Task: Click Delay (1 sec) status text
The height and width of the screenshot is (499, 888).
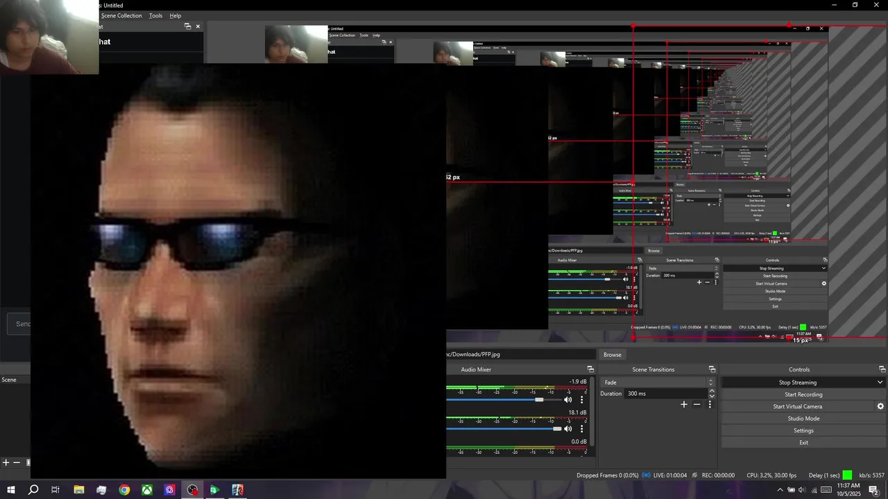Action: pos(824,475)
